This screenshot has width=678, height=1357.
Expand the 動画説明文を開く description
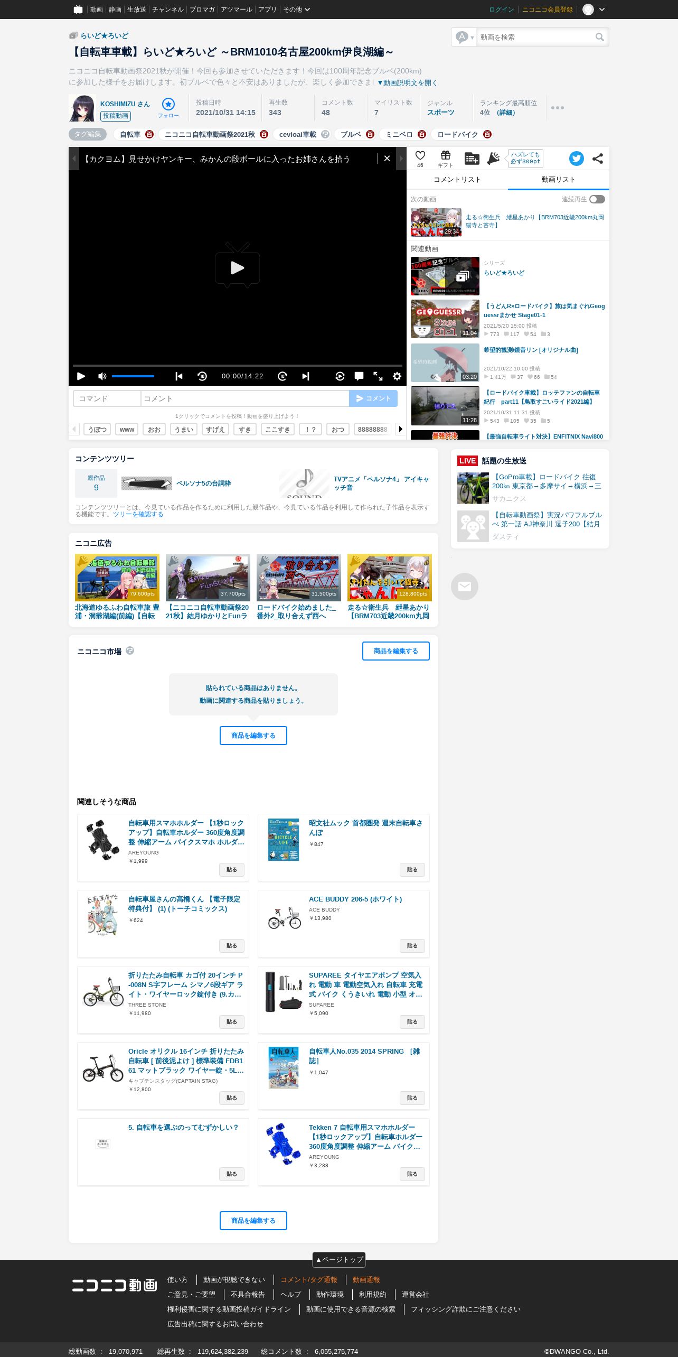[407, 82]
